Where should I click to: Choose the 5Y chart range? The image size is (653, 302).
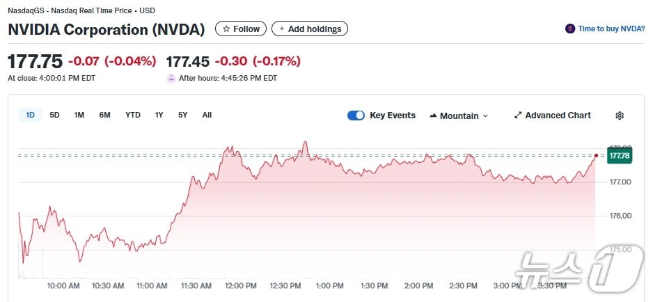click(x=182, y=116)
